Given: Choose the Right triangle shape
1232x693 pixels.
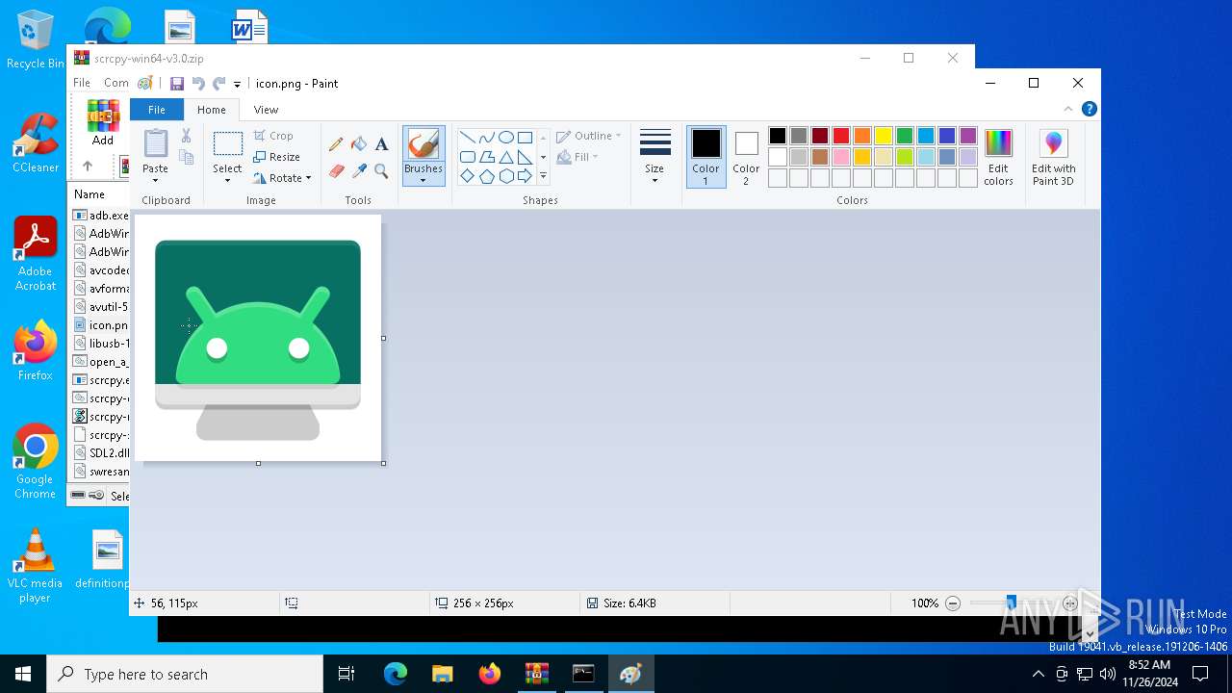Looking at the screenshot, I should [525, 157].
